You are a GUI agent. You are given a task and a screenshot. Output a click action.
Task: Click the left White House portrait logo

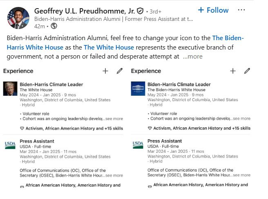click(x=10, y=88)
